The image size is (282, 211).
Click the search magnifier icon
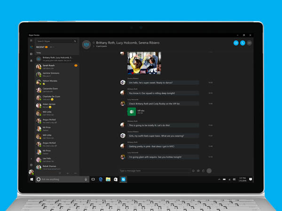click(75, 41)
